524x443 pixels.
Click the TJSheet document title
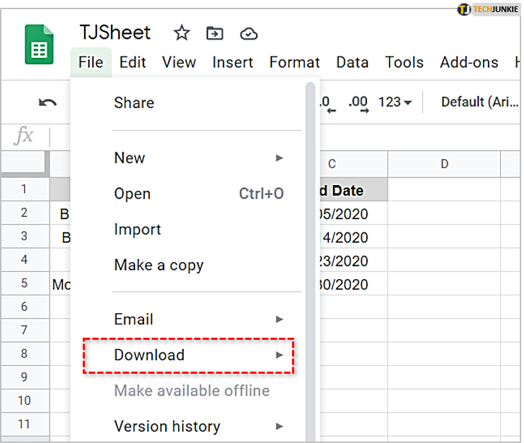click(x=115, y=33)
